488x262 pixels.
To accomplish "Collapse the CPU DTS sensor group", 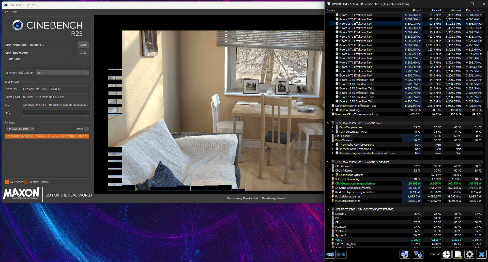I will click(328, 123).
